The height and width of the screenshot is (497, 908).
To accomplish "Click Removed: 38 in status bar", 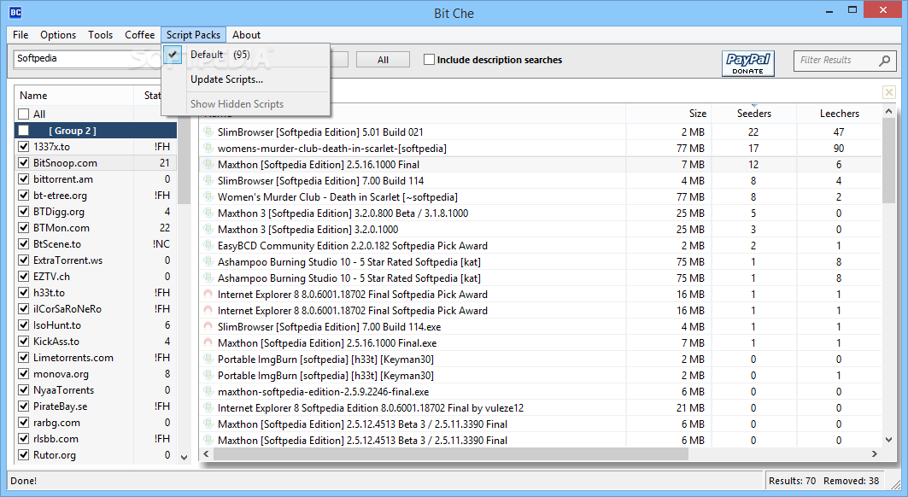I will click(852, 481).
